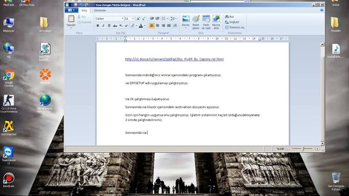Switch to the Giriş ribbon tab

point(84,10)
